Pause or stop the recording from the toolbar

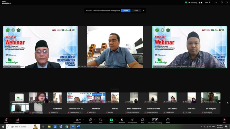tap(155, 120)
